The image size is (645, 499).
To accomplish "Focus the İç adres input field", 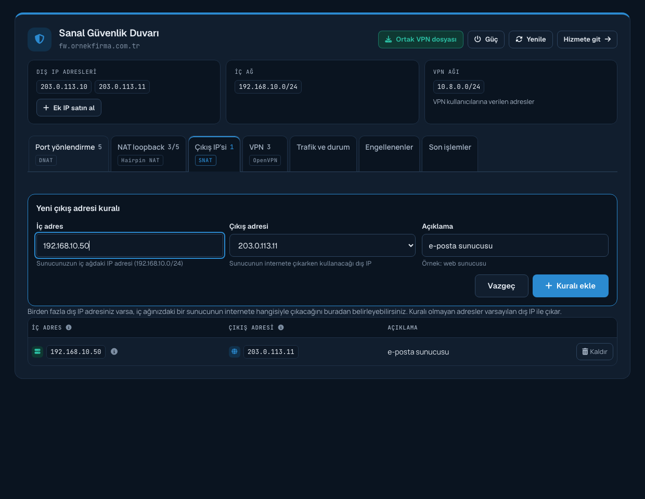I will (x=130, y=245).
